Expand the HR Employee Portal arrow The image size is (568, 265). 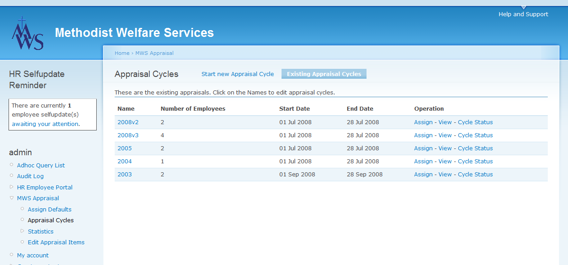[x=12, y=187]
